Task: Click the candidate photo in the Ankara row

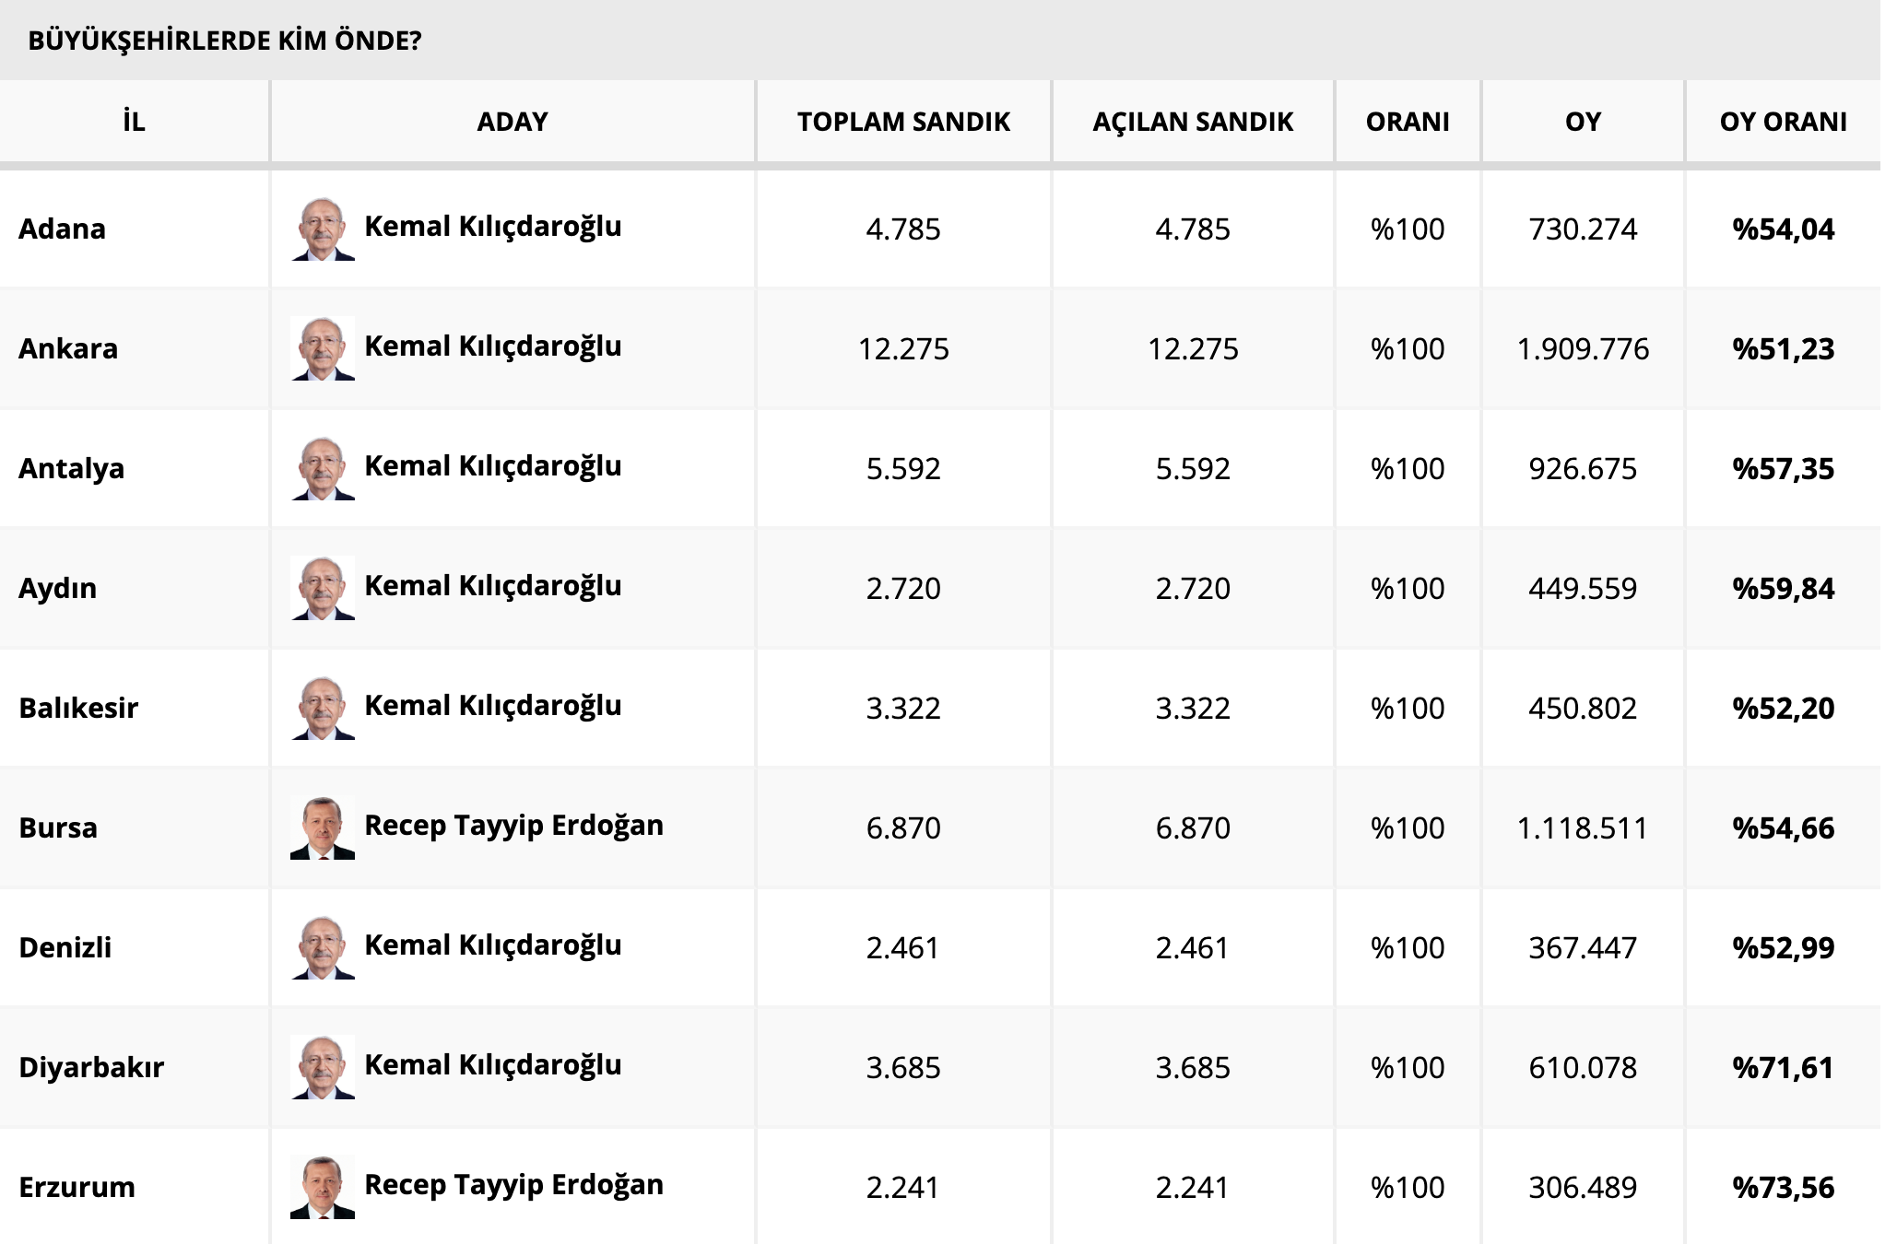Action: point(323,349)
